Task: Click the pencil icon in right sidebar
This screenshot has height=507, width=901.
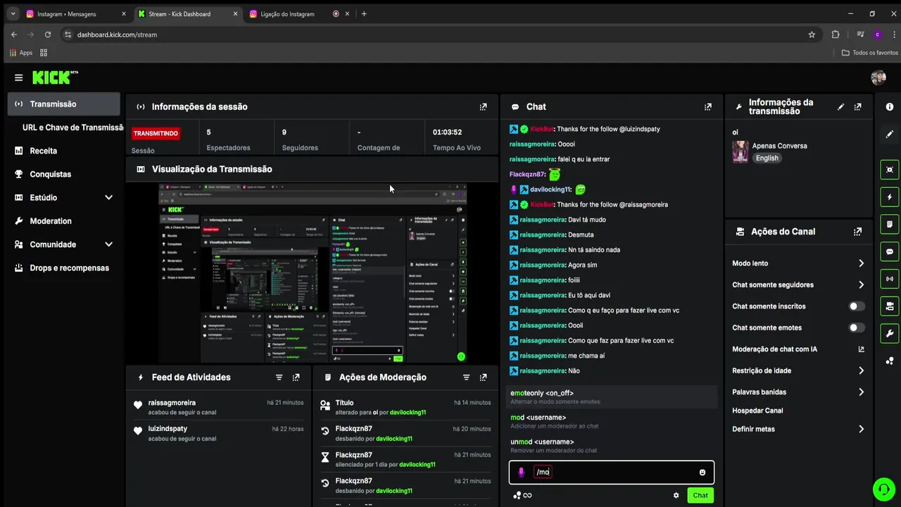Action: [x=890, y=134]
